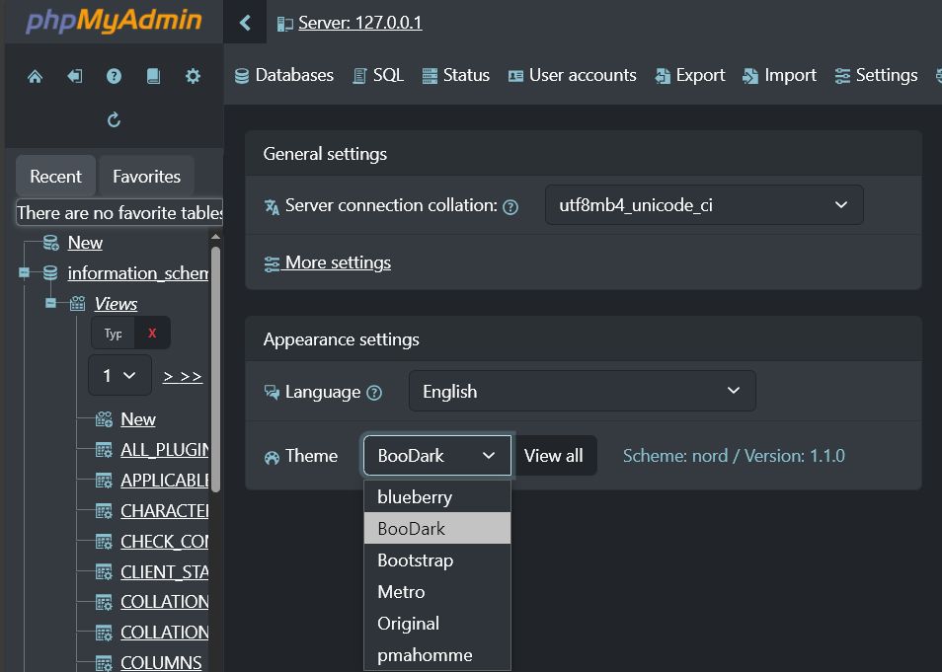942x672 pixels.
Task: Go to the next page with > link
Action: click(x=168, y=377)
